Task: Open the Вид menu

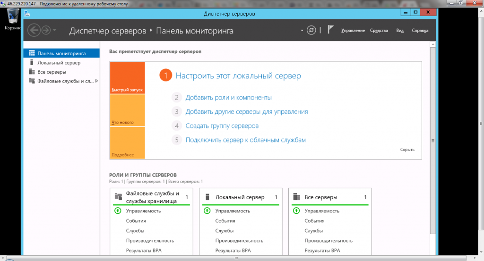Action: point(400,31)
